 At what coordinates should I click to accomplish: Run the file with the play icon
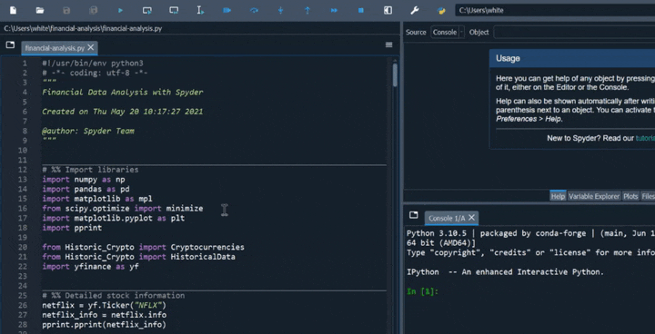pos(120,10)
